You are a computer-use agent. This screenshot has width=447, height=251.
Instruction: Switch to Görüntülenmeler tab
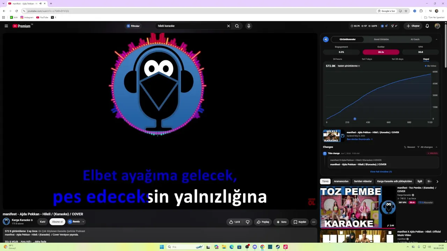coord(347,39)
